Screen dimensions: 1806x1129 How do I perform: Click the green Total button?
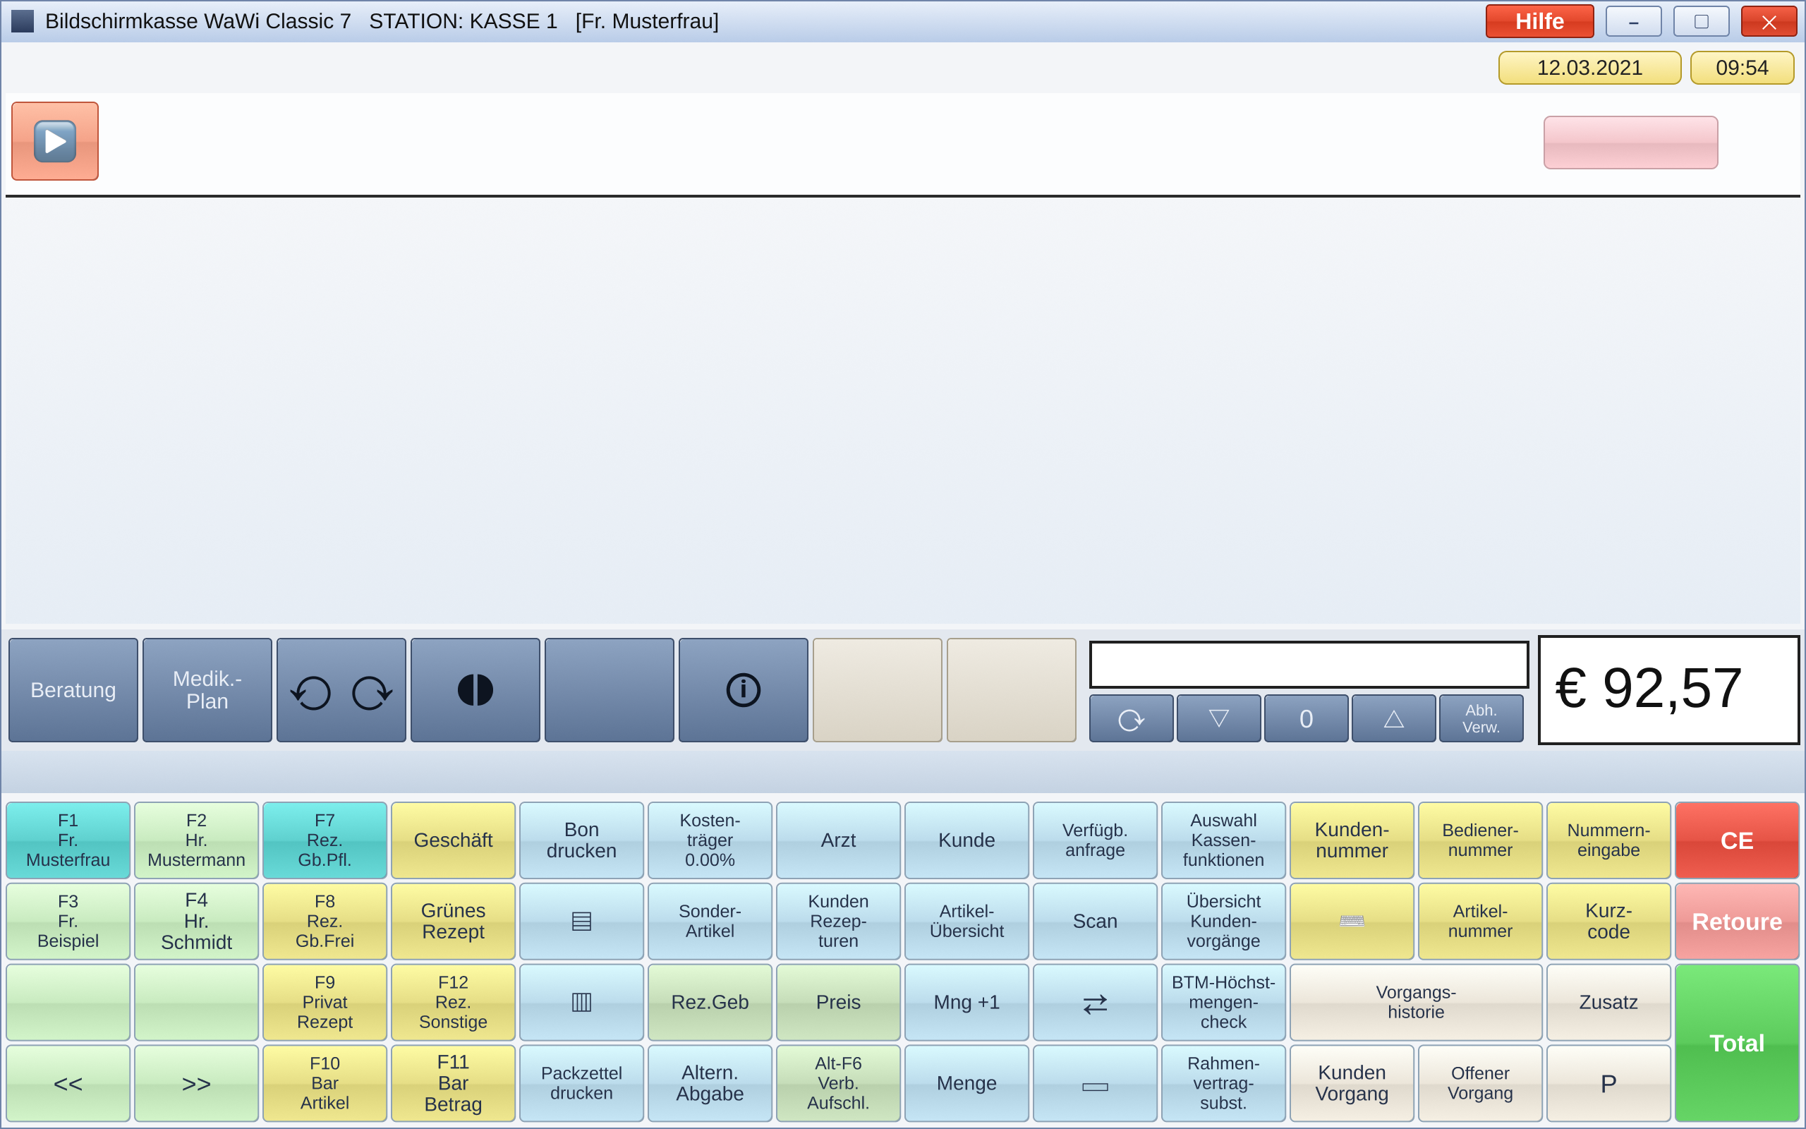point(1737,1043)
